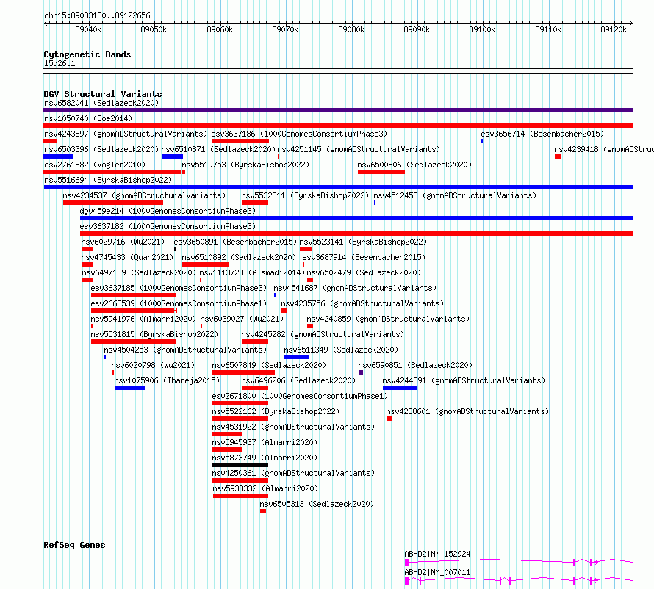
Task: Select the nsv6590851 (Sedlazeck2020) label
Action: (415, 365)
